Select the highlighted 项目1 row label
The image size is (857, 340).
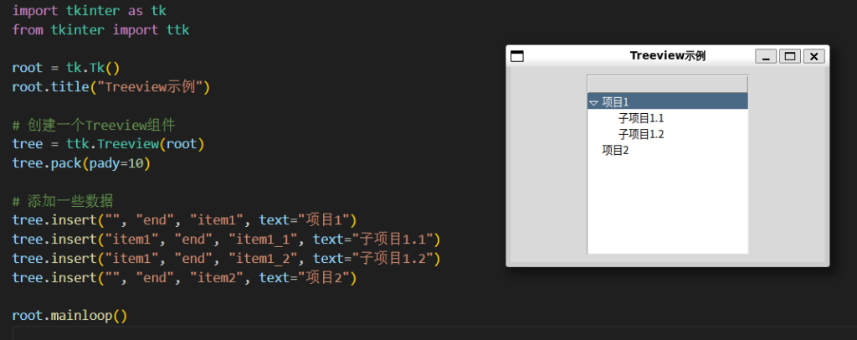[615, 102]
